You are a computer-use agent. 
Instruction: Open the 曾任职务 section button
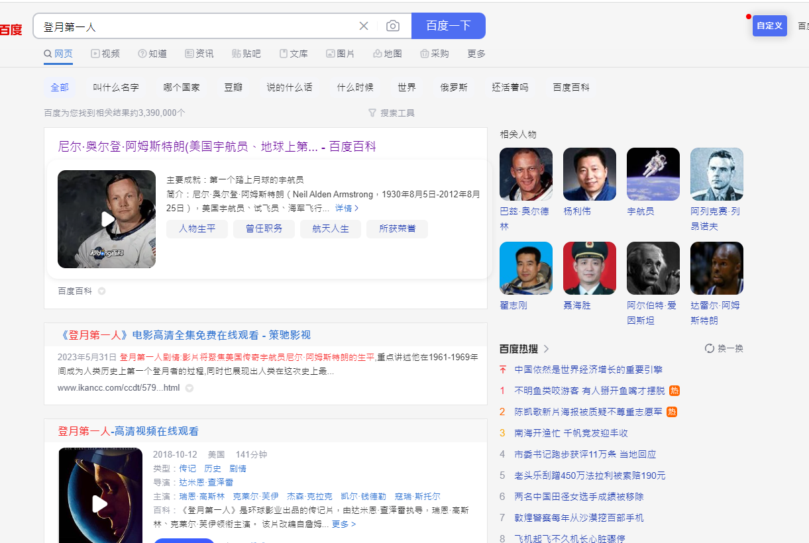click(x=264, y=228)
